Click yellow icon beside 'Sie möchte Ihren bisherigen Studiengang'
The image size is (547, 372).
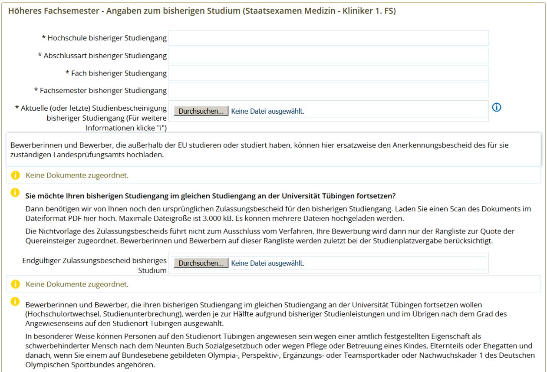click(x=15, y=192)
